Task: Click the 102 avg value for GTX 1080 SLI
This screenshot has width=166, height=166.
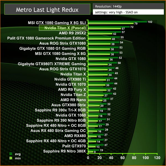Action: click(x=150, y=22)
